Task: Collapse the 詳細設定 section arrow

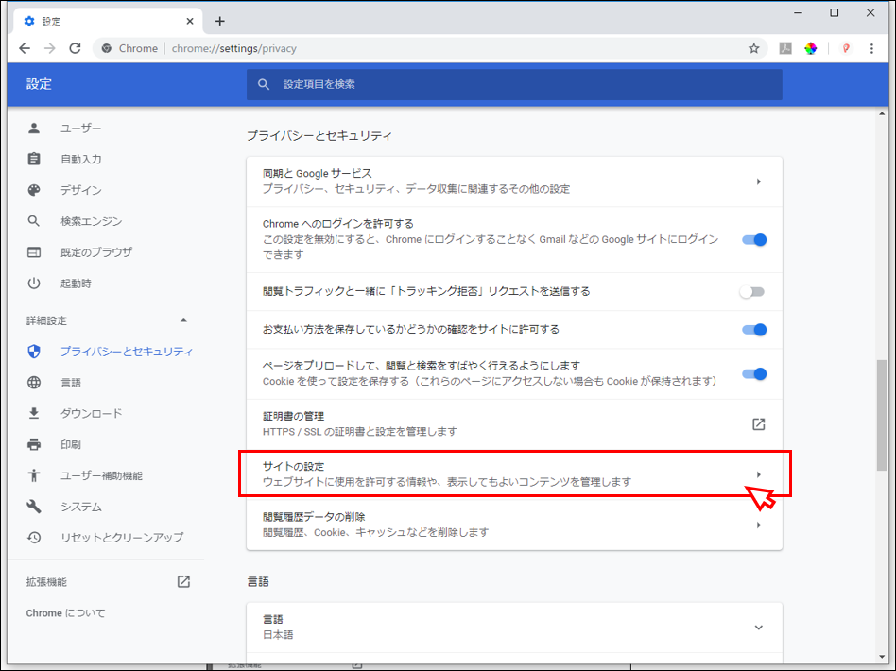Action: coord(183,320)
